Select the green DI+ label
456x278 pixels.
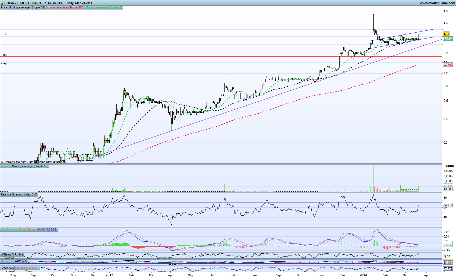tap(12, 261)
